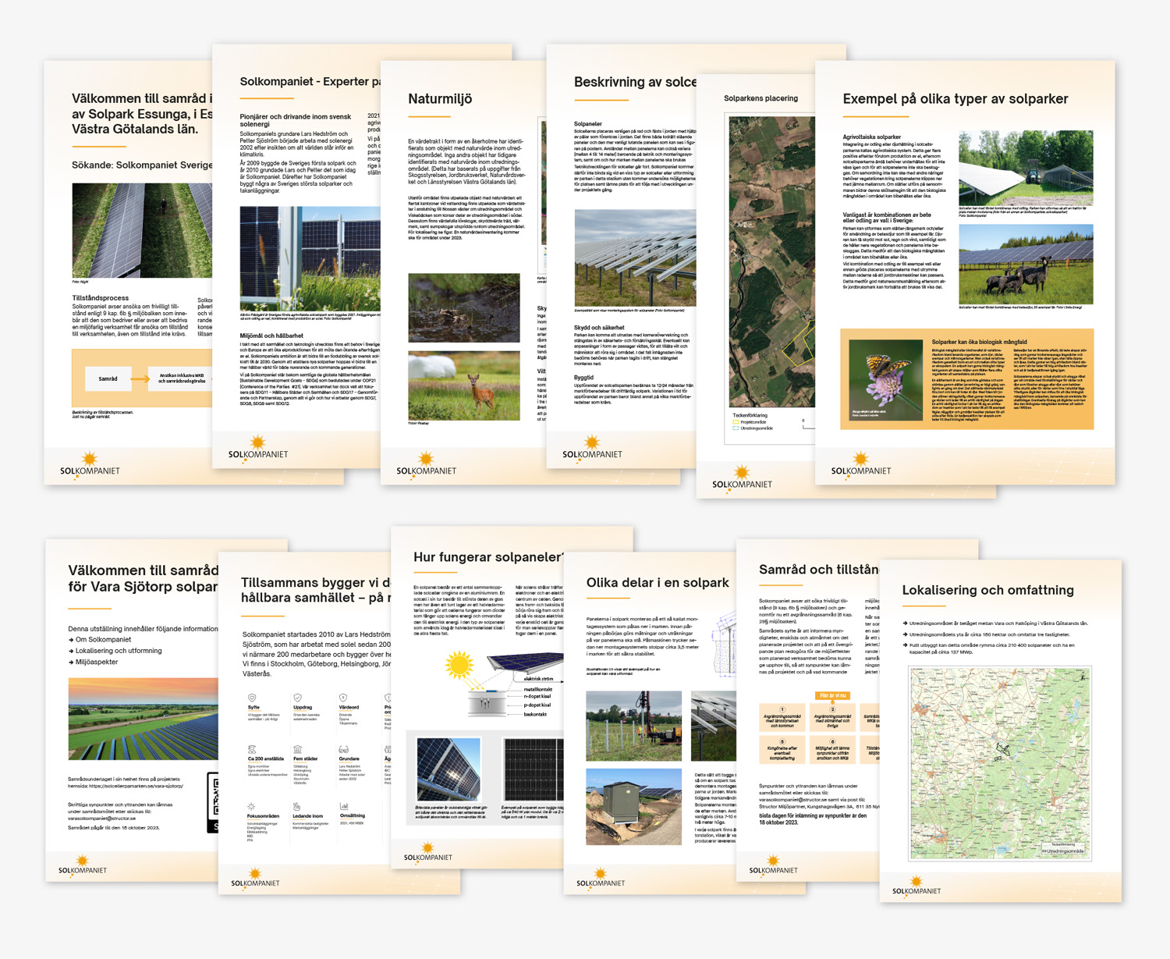Click Solkompaniet logo on Solpark Essunga welcome page
The image size is (1170, 959).
pyautogui.click(x=90, y=464)
